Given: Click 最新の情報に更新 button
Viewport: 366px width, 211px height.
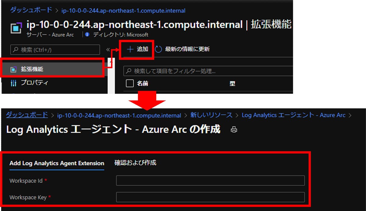Looking at the screenshot, I should 182,49.
